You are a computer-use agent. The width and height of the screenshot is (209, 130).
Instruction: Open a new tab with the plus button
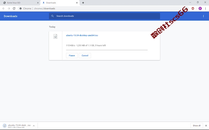[x=83, y=3]
